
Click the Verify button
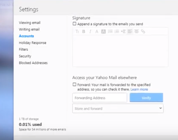[146, 98]
